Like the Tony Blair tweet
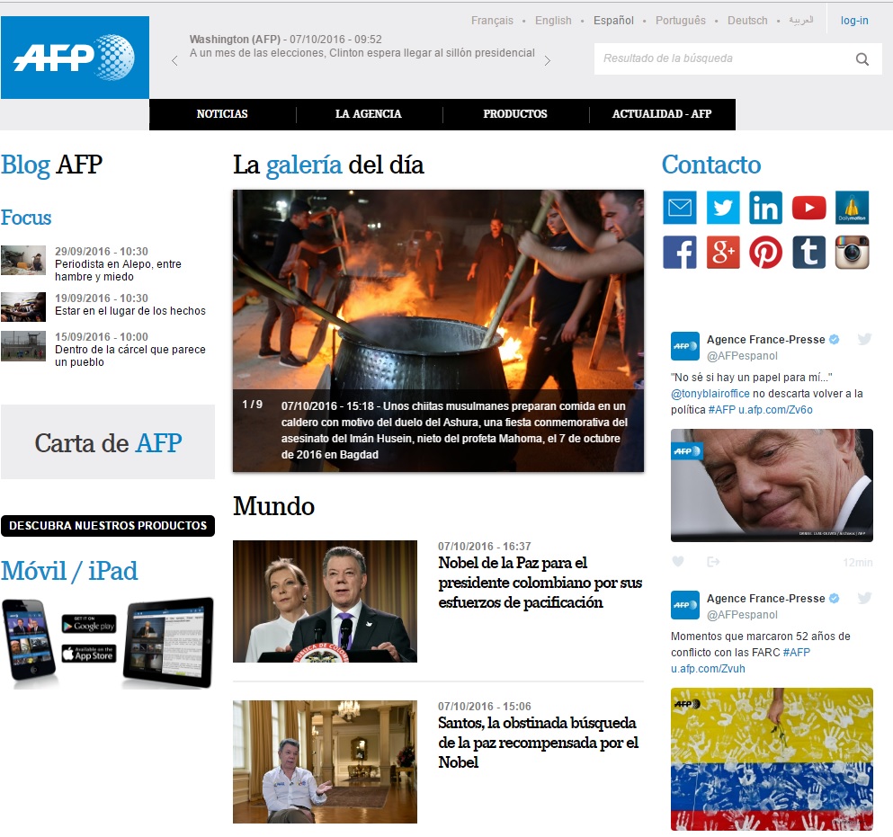The image size is (893, 837). click(x=678, y=562)
